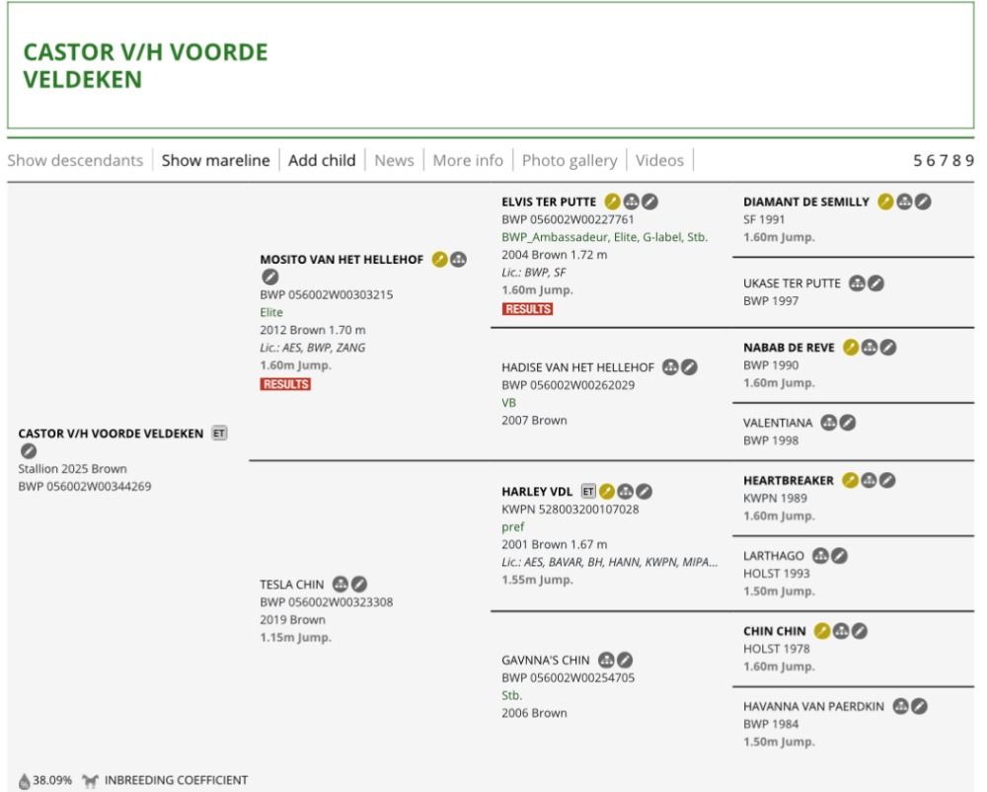Click gold icon beside Chin Chin
Image resolution: width=987 pixels, height=792 pixels.
[822, 631]
